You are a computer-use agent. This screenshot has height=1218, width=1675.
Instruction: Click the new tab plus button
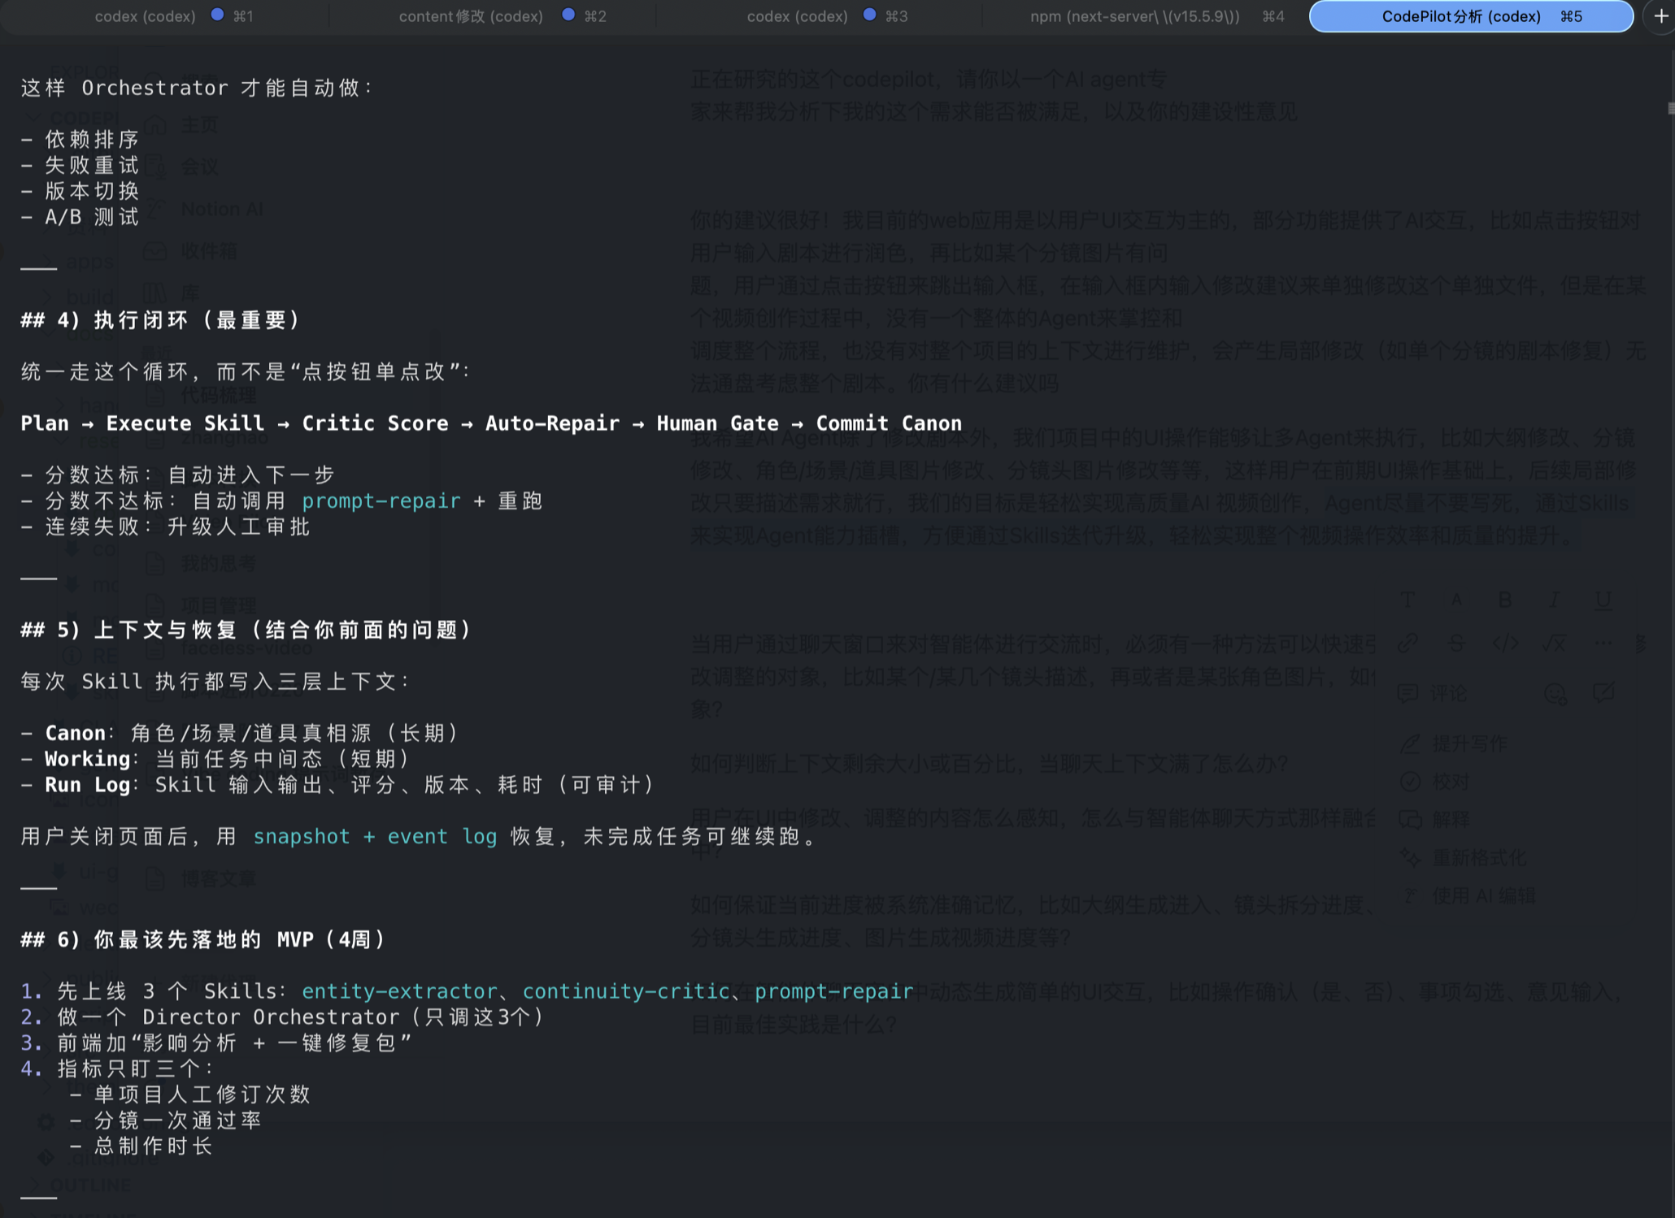click(x=1661, y=16)
